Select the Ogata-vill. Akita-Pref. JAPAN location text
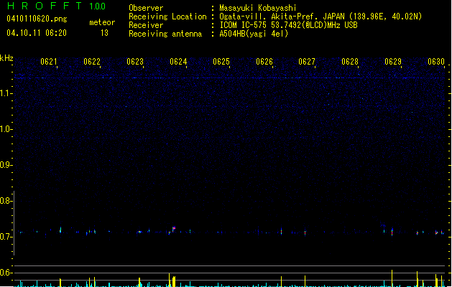 point(320,17)
